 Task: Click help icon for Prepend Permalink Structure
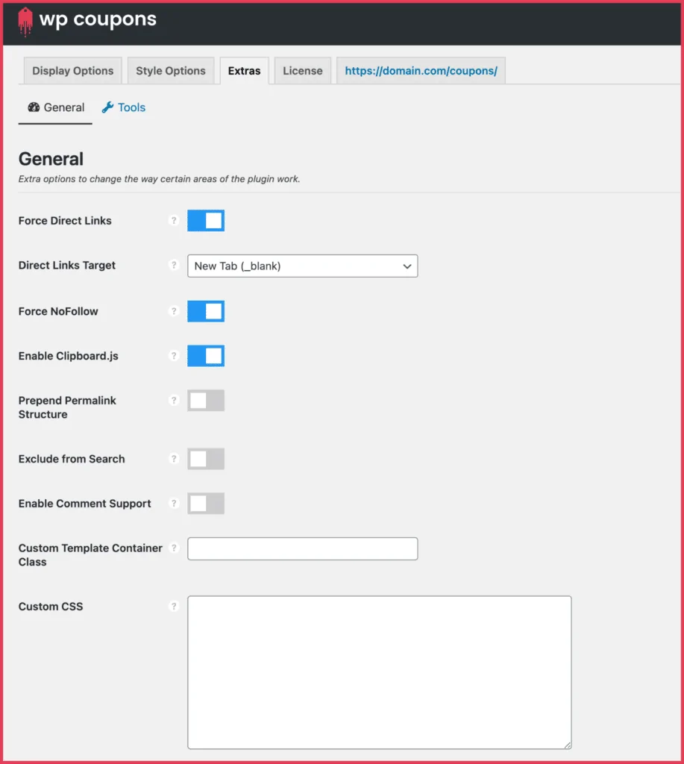click(174, 401)
